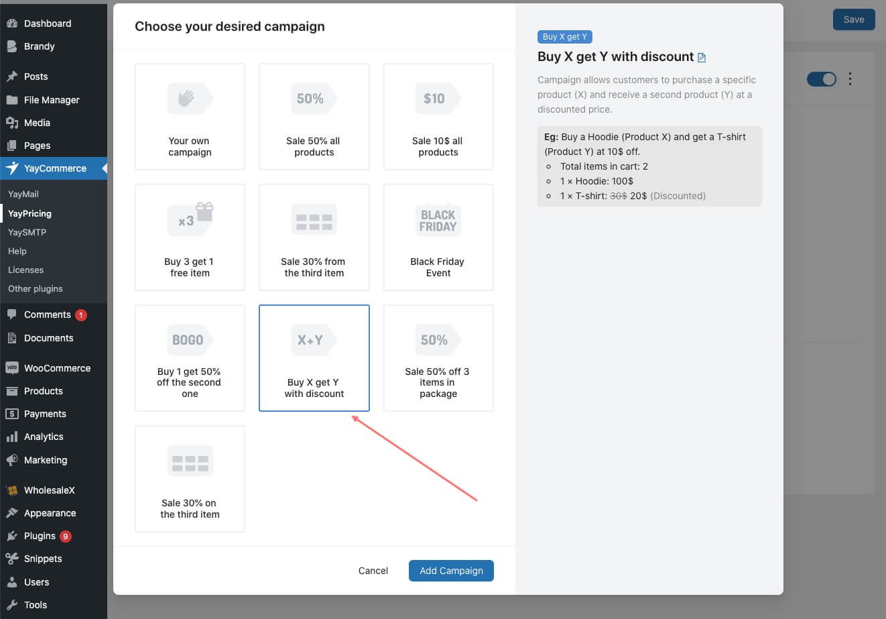Click the Snippets scissors icon
The image size is (886, 619).
(x=12, y=559)
